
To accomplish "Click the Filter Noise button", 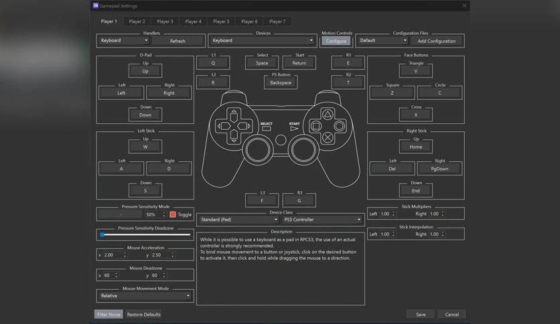I will (x=109, y=315).
